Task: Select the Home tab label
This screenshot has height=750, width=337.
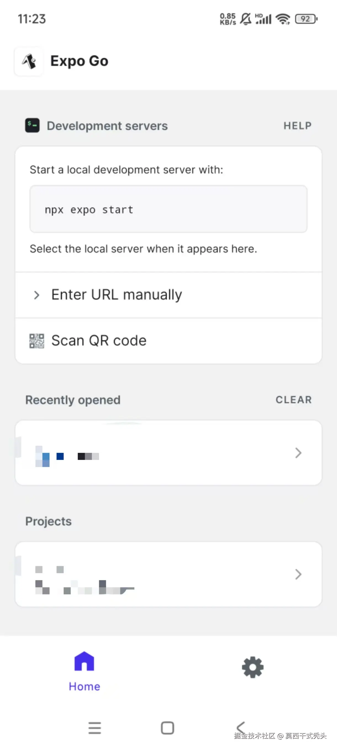Action: 85,686
